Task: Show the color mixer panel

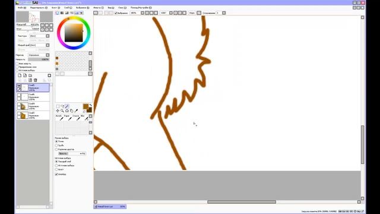Action: (72, 13)
